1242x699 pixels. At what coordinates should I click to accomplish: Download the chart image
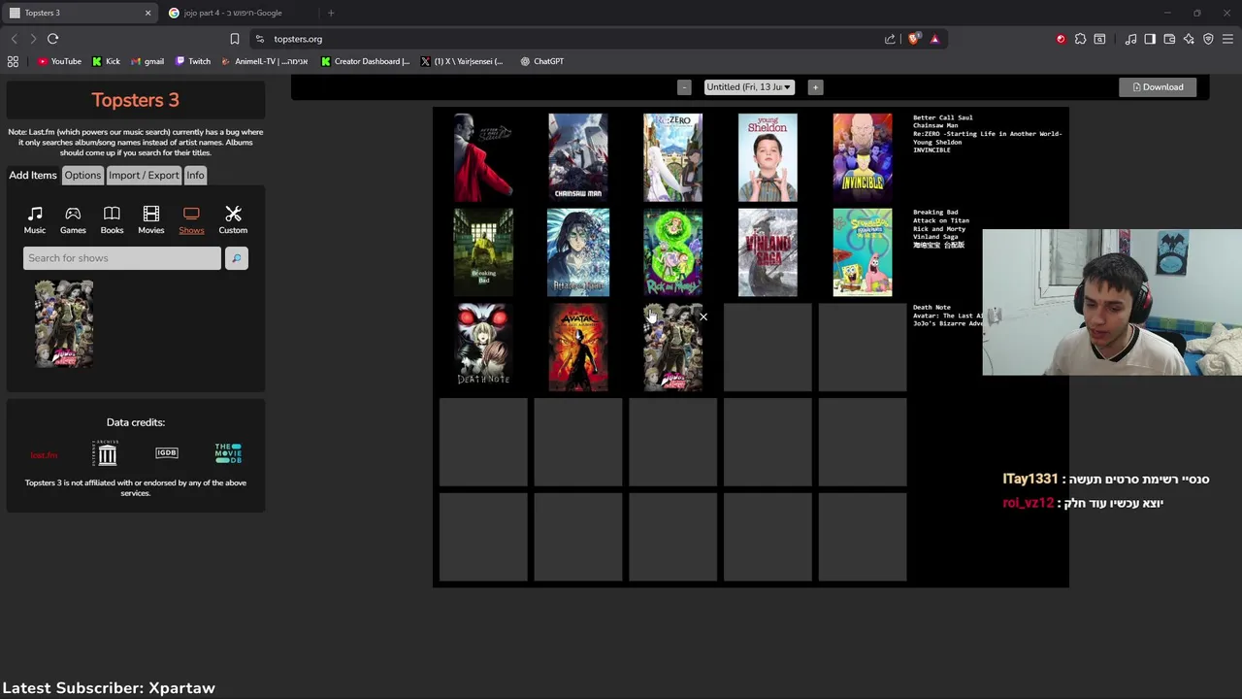(1158, 87)
